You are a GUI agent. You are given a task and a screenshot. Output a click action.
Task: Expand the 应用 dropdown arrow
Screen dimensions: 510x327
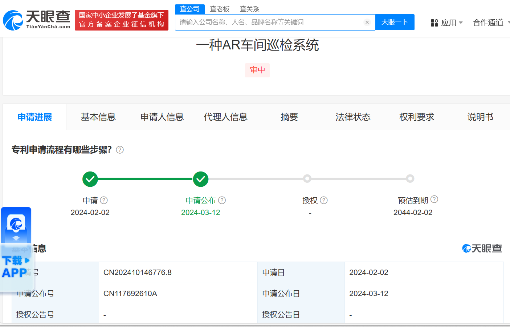pyautogui.click(x=461, y=23)
